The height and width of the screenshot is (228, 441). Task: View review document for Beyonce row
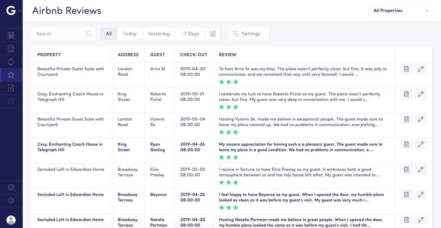pyautogui.click(x=407, y=195)
